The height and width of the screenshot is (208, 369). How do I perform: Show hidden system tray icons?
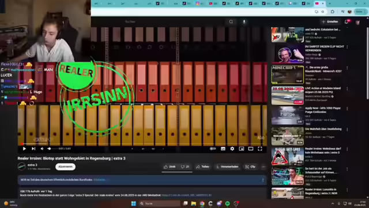point(333,203)
